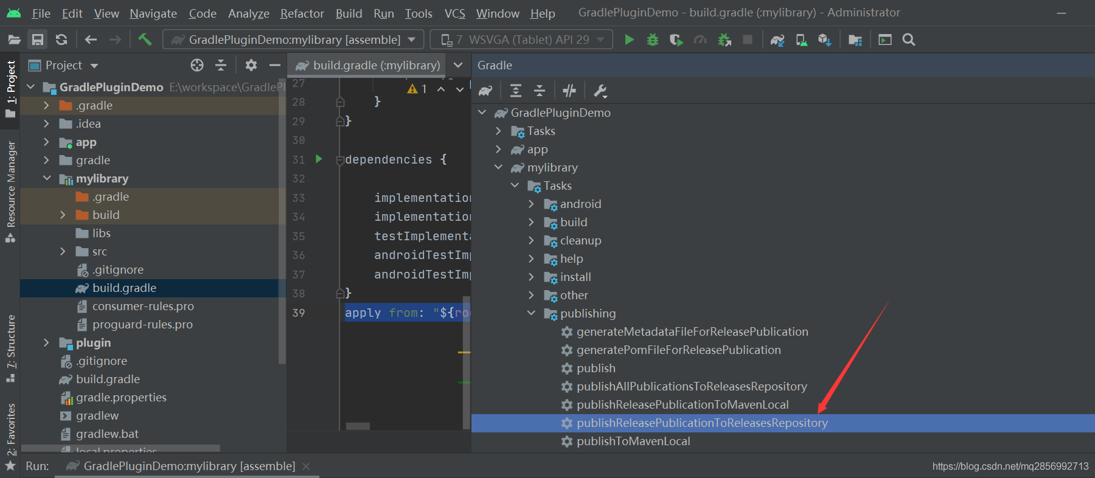The height and width of the screenshot is (478, 1095).
Task: Open the Project Structure icon
Action: (x=855, y=40)
